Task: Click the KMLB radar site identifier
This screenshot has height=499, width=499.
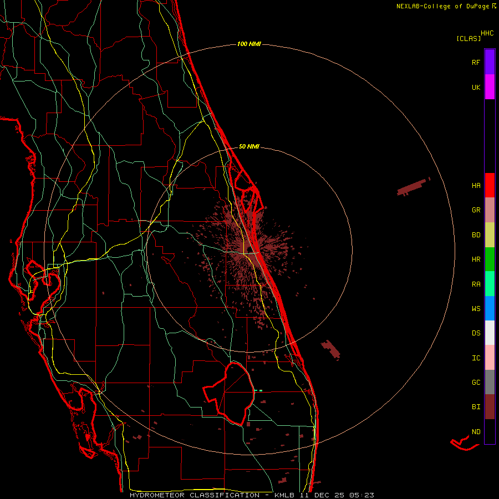Action: pos(283,495)
